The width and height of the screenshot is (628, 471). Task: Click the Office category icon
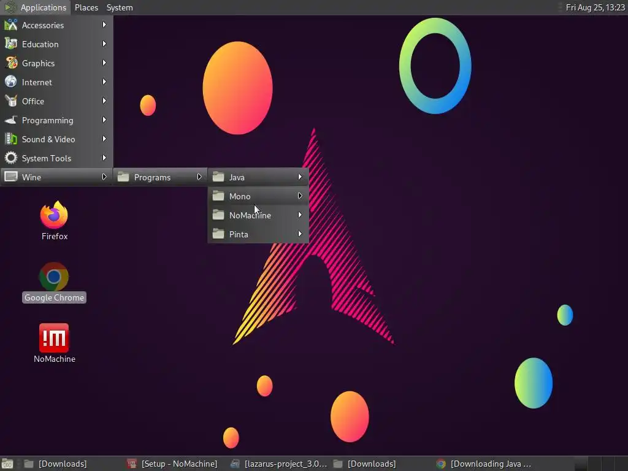[x=11, y=101]
